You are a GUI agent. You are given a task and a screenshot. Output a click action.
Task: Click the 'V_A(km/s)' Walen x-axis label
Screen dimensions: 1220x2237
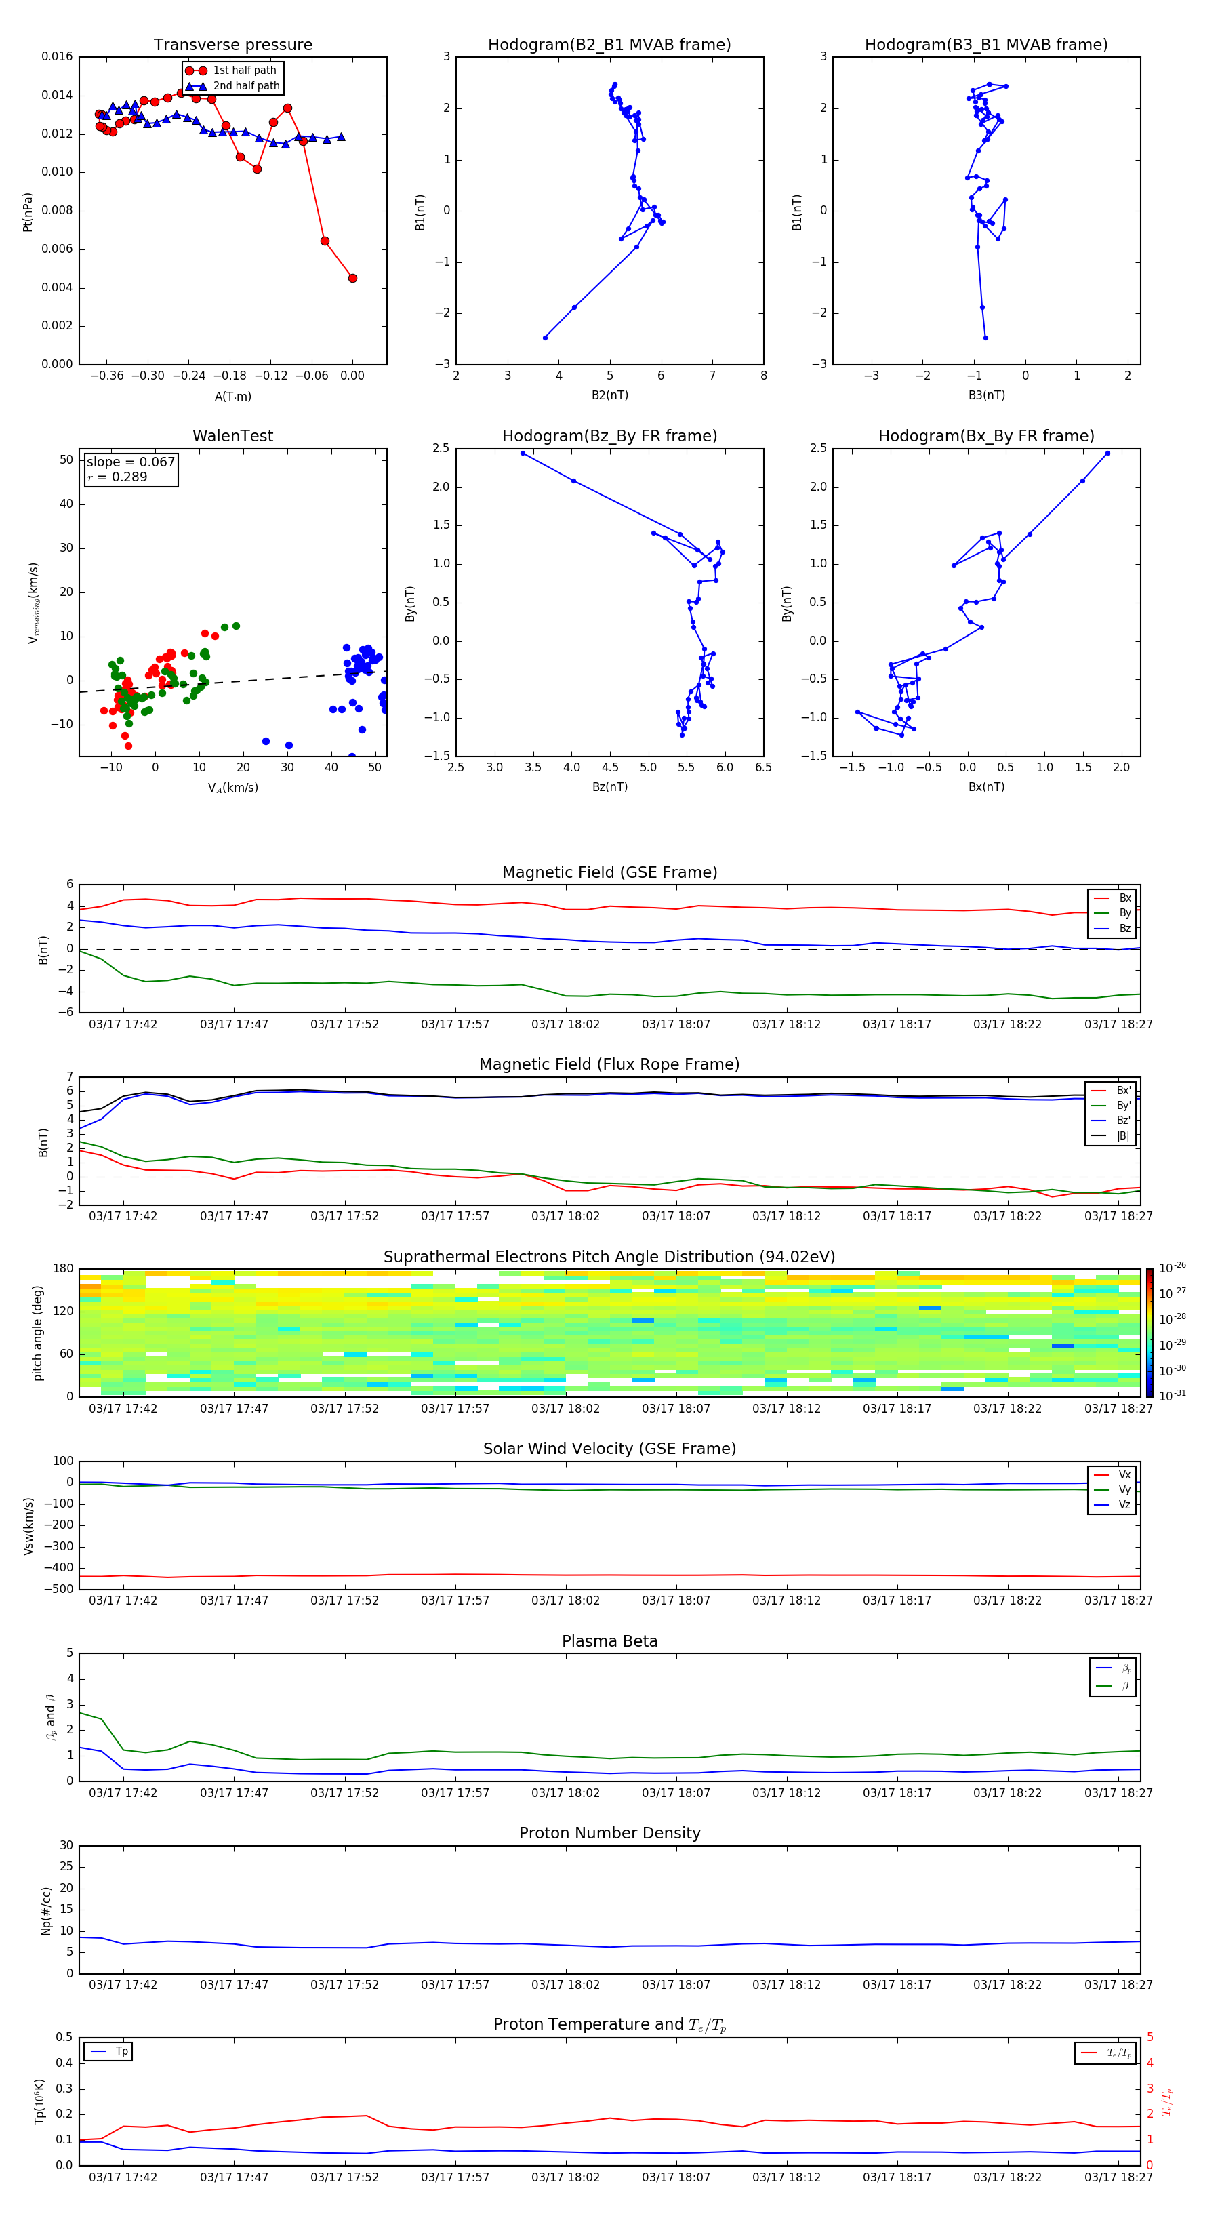coord(232,788)
